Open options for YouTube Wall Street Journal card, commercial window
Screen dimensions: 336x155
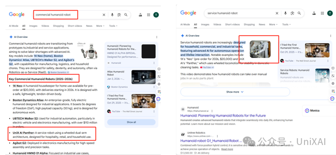(154, 111)
